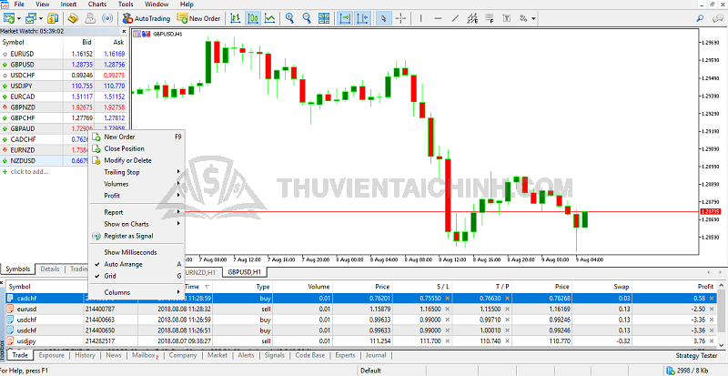Open the arrows tool dropdown arrow
The width and height of the screenshot is (728, 376).
(533, 18)
